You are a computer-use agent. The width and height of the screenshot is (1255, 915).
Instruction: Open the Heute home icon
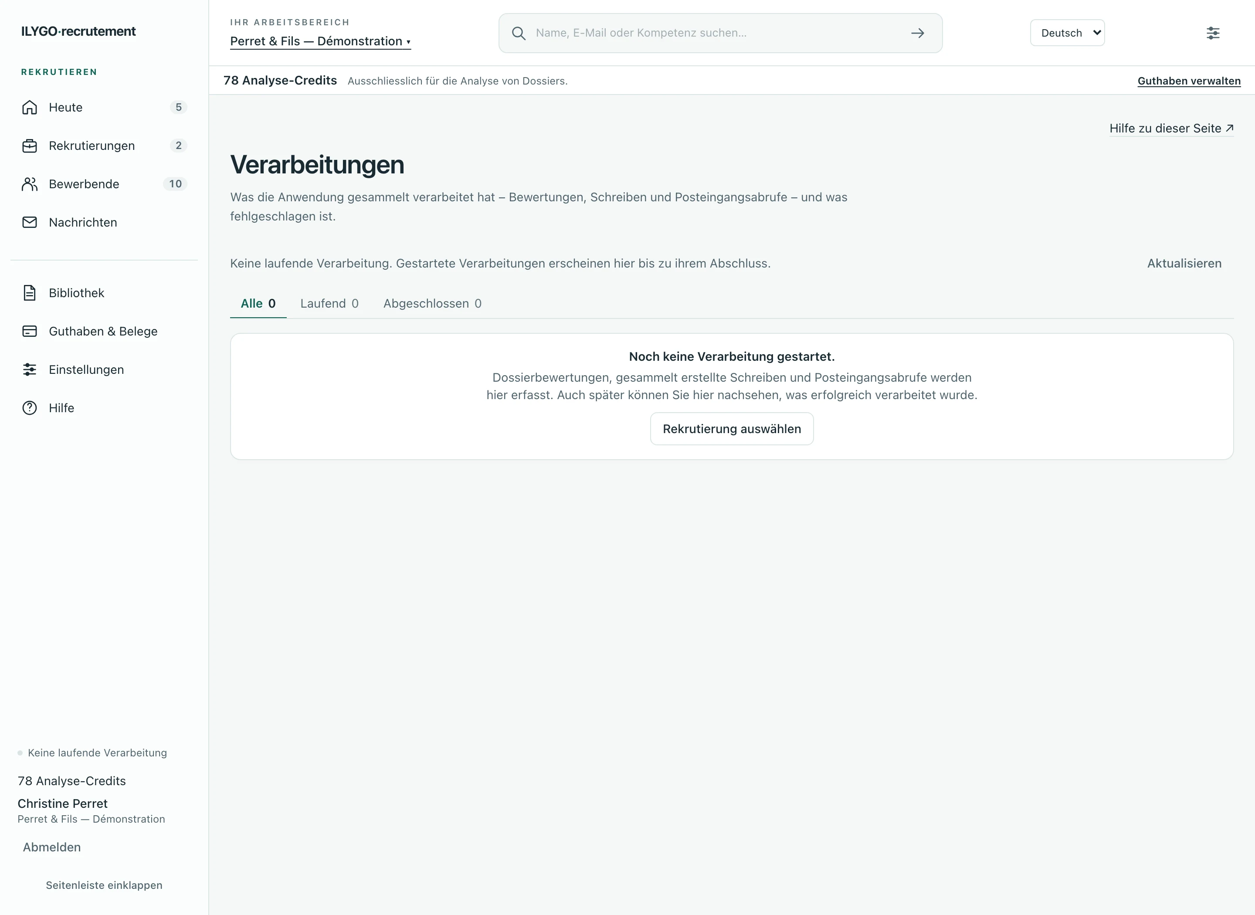[x=29, y=108]
